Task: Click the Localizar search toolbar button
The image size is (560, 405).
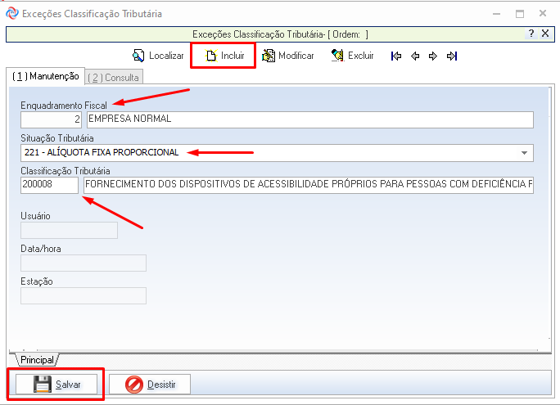Action: pos(158,56)
